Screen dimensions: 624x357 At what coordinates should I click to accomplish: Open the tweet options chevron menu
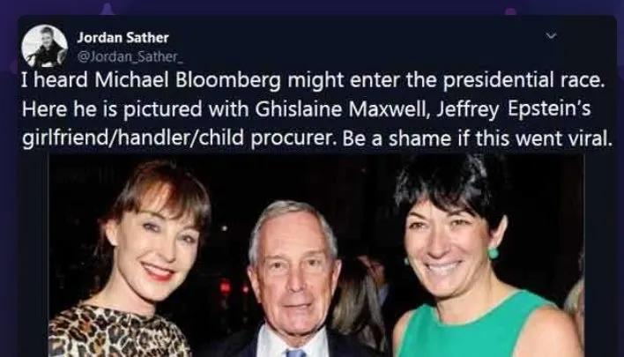(x=551, y=36)
